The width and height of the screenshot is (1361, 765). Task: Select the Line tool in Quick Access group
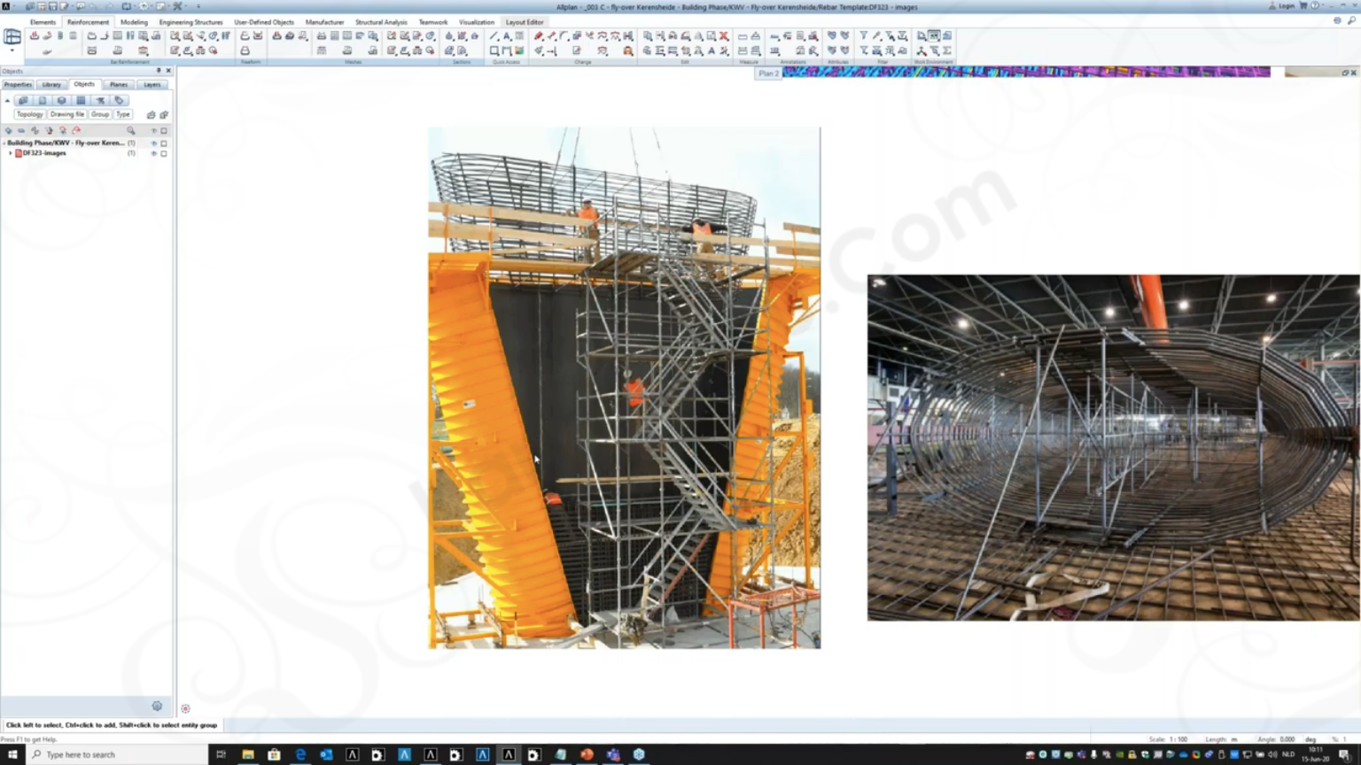pos(494,36)
